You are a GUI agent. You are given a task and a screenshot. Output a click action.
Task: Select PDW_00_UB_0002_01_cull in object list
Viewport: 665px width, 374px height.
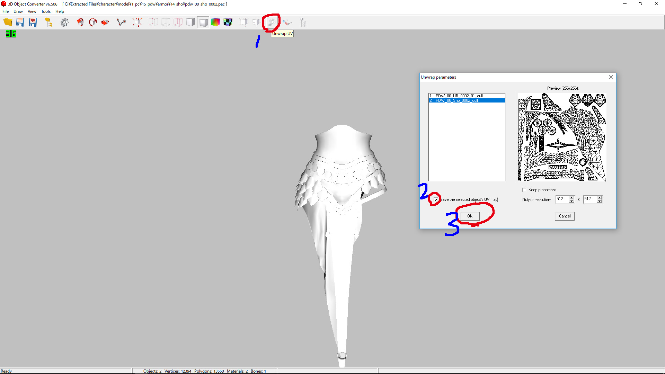pos(459,96)
